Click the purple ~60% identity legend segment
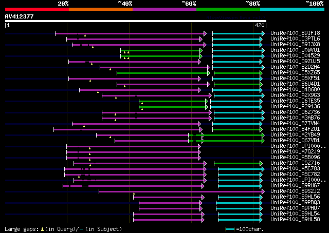 [164, 9]
